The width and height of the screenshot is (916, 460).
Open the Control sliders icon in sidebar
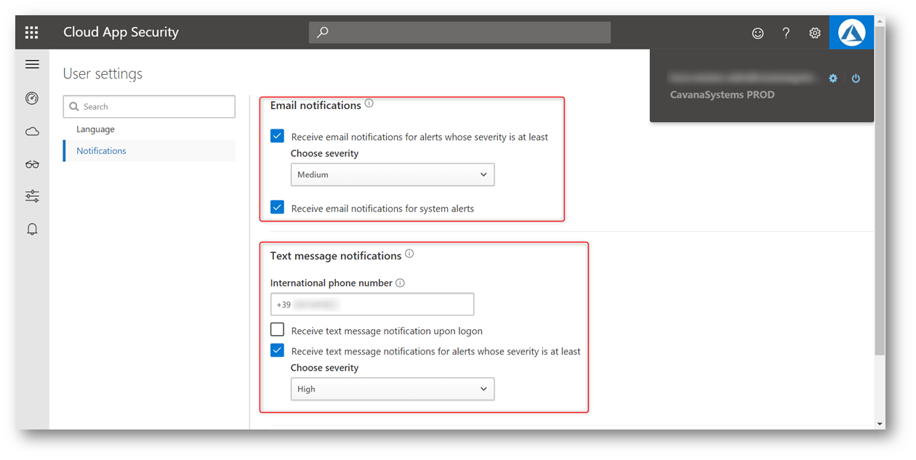[32, 196]
